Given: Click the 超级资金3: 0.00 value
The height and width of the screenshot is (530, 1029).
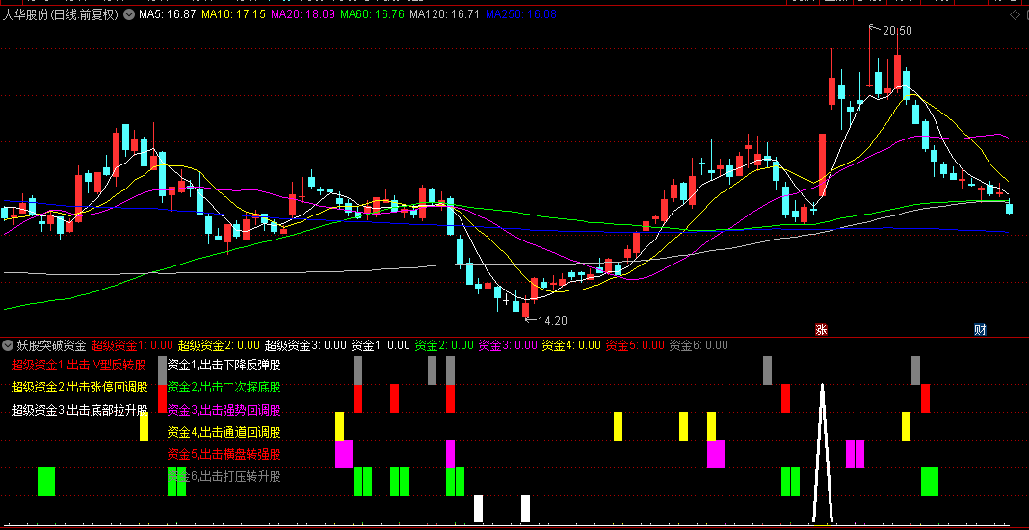Looking at the screenshot, I should [305, 344].
